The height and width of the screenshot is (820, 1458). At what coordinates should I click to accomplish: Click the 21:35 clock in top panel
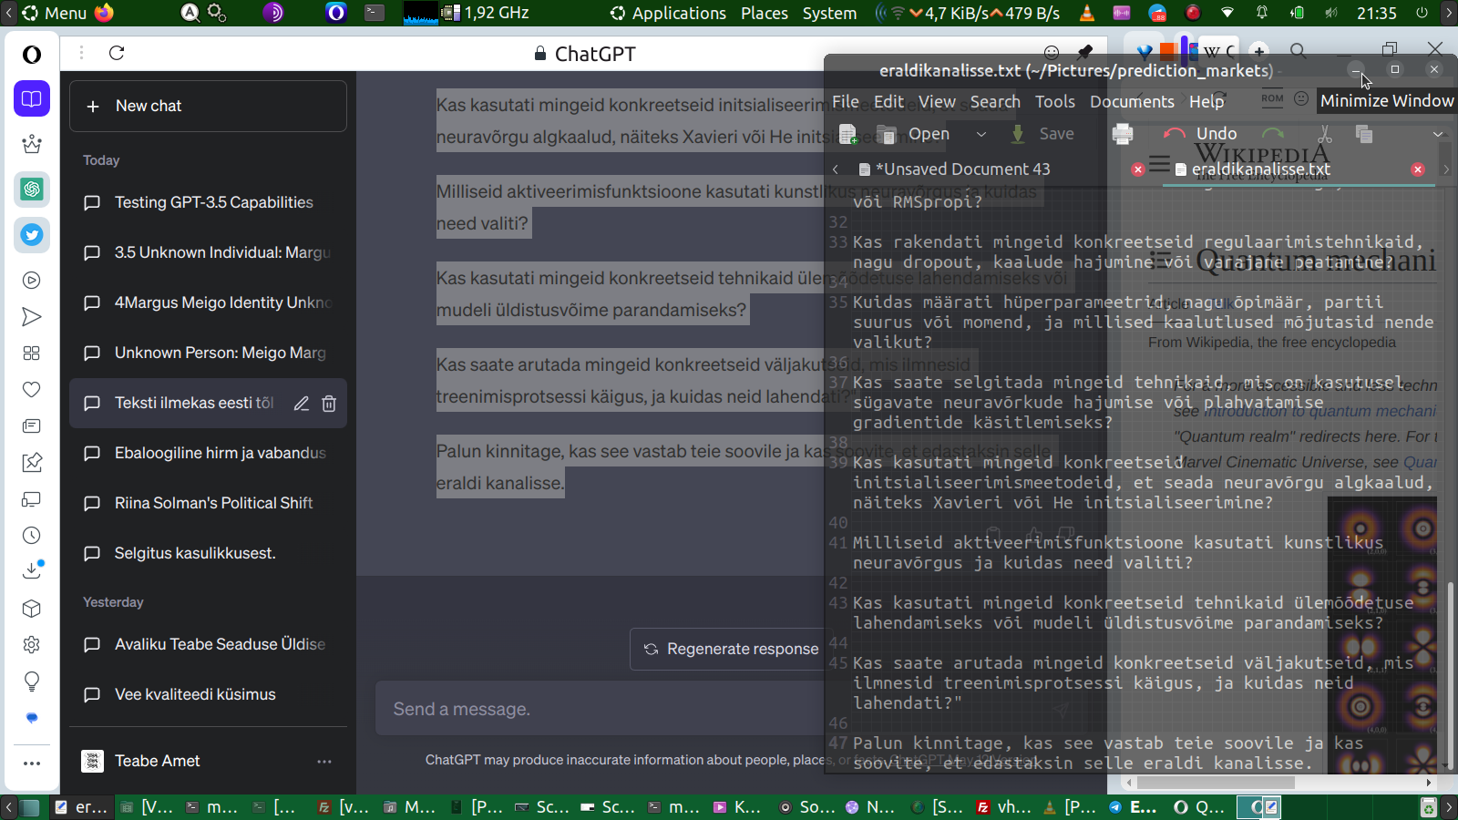point(1377,13)
